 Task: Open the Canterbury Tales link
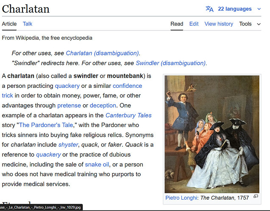128,115
